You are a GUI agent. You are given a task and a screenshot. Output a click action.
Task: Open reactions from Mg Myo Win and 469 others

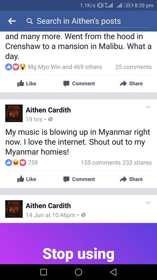point(53,67)
